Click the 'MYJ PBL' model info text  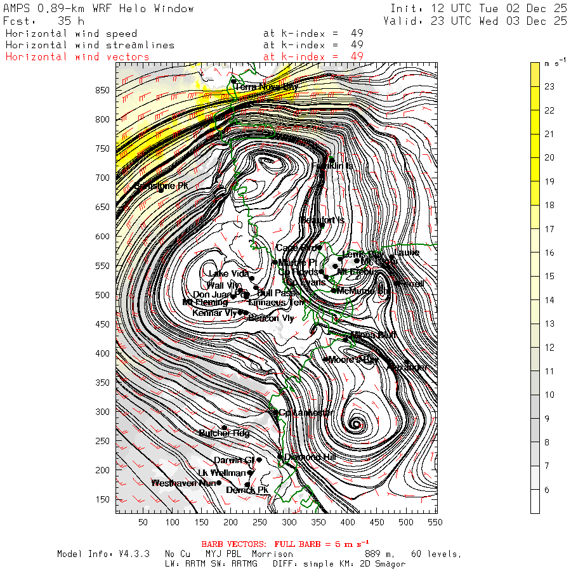(223, 554)
